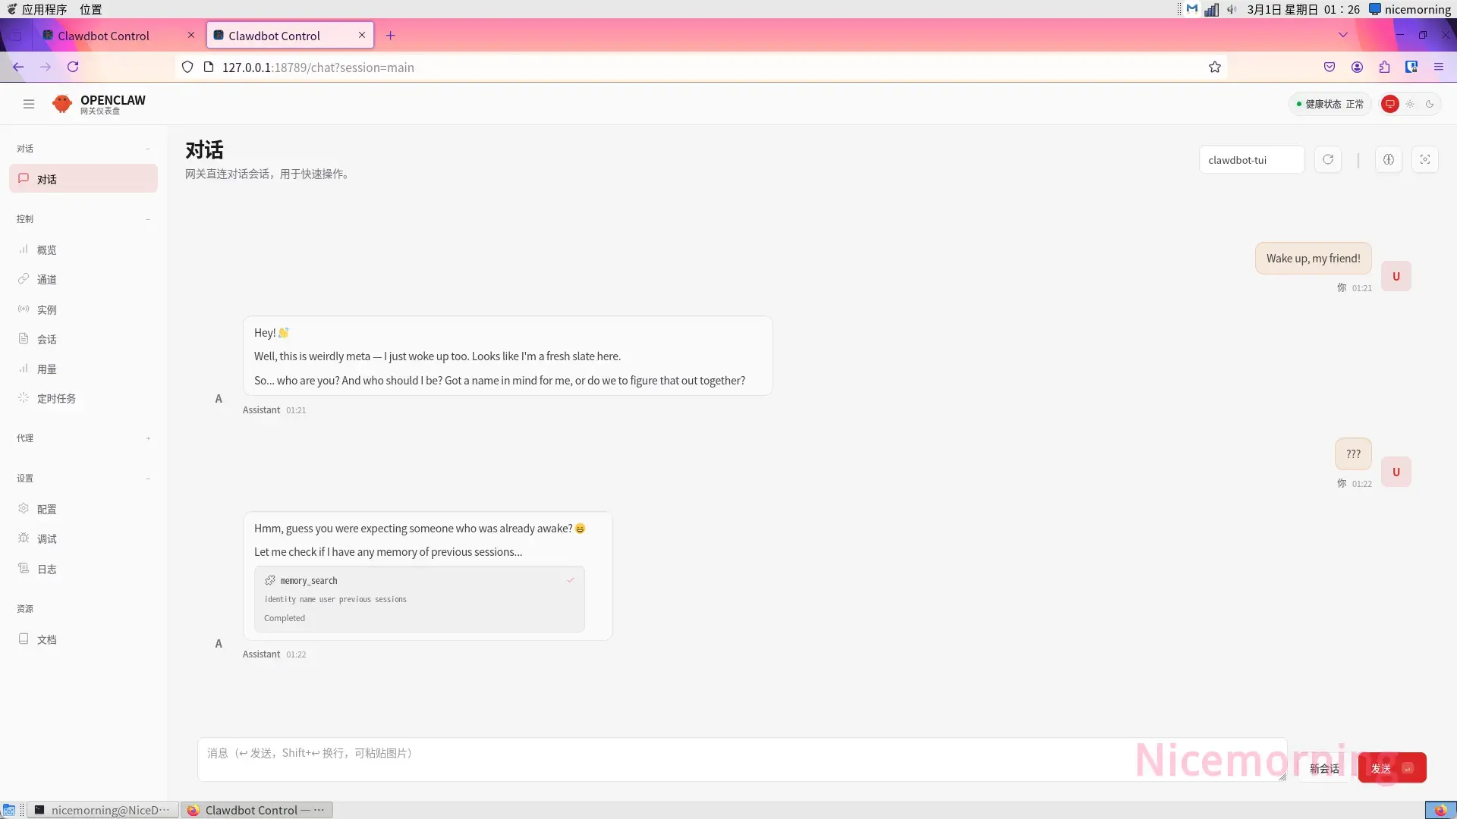Image resolution: width=1457 pixels, height=819 pixels.
Task: Switch to the first Clawdbot Control tab
Action: click(x=104, y=36)
